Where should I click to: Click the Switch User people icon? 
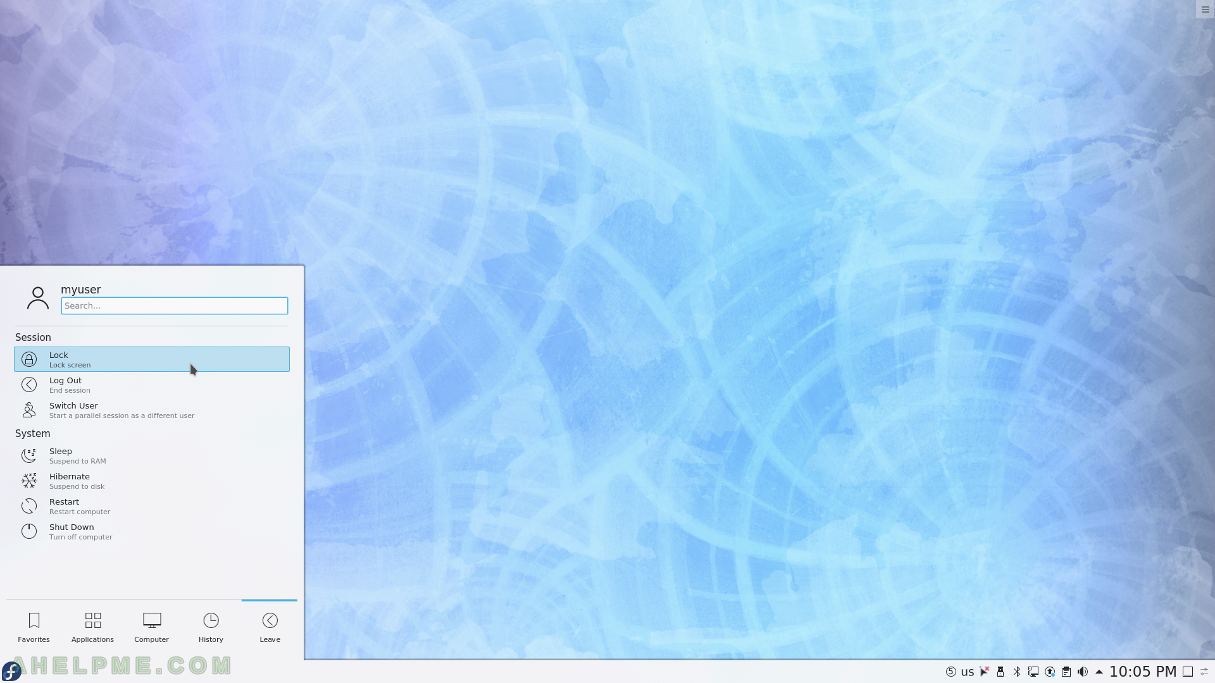click(x=29, y=410)
